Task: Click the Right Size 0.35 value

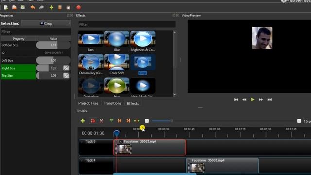Action: click(x=53, y=68)
